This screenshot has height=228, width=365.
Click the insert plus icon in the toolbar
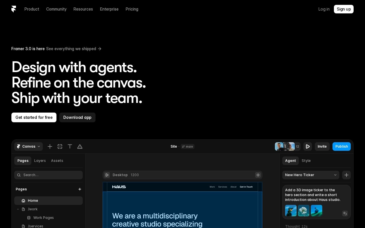pos(50,146)
